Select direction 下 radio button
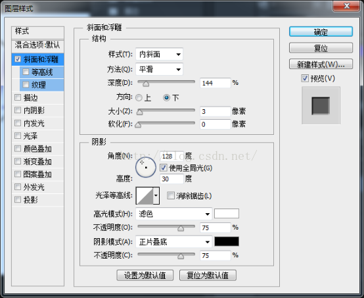 click(166, 97)
